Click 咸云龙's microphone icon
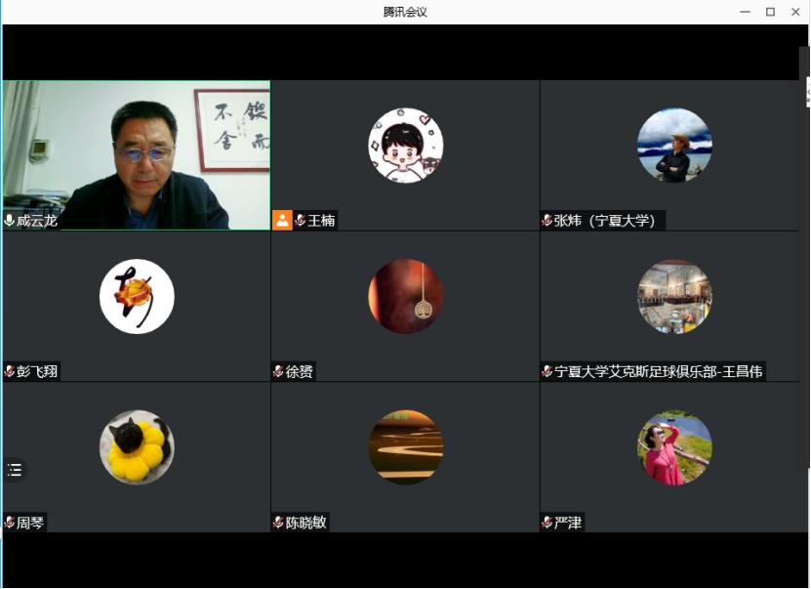This screenshot has width=811, height=589. [10, 221]
